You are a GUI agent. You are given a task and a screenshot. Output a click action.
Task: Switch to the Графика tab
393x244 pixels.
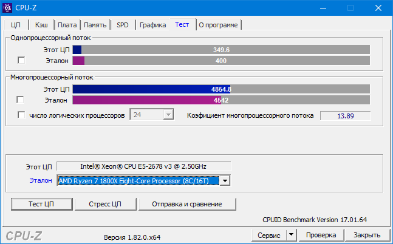152,25
